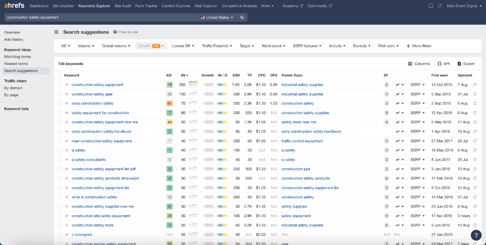Click the search magnifier button
Screen dimensions: 486x245
(242, 17)
